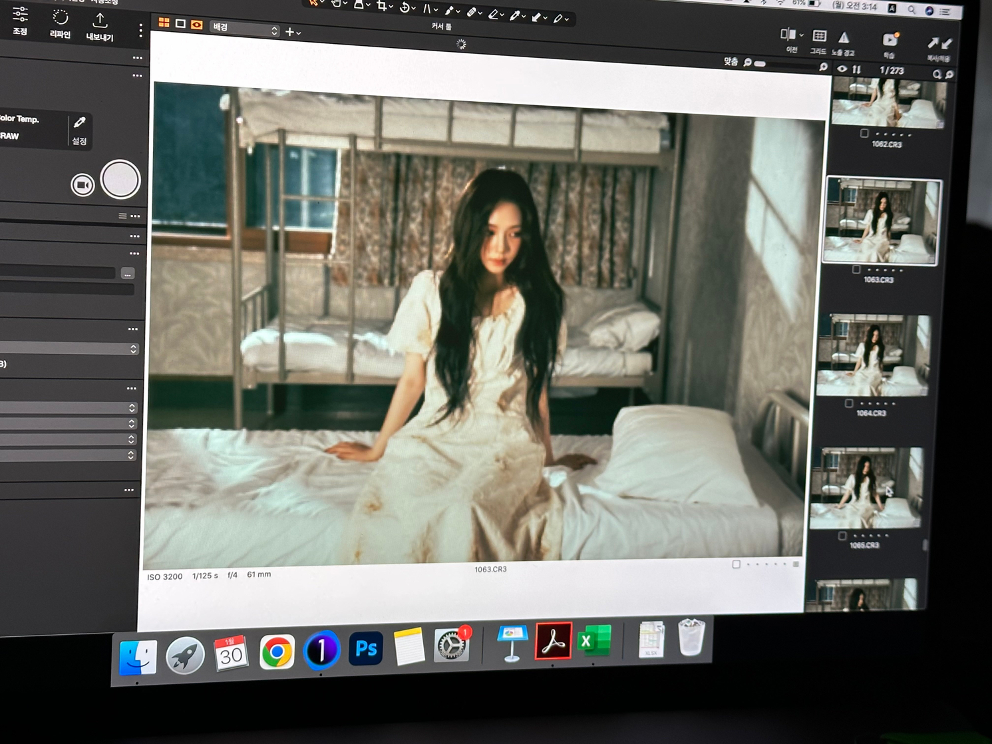Toggle the browser eye visibility icon
Viewport: 992px width, 744px height.
tap(842, 69)
